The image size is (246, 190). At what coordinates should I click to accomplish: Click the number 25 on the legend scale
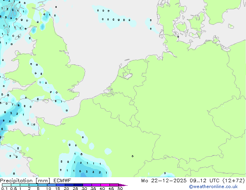click(x=75, y=189)
